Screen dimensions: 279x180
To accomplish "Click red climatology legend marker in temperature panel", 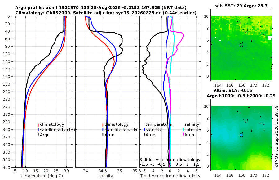I will [x=38, y=124].
